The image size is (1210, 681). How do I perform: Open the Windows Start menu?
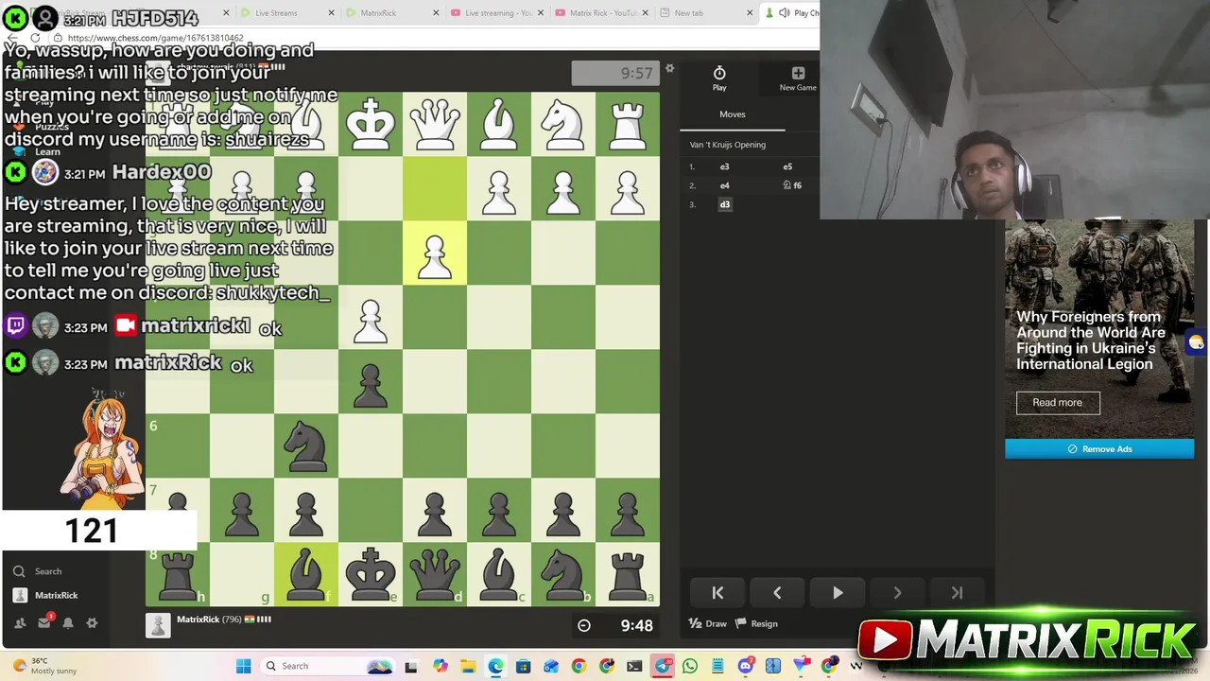click(243, 666)
